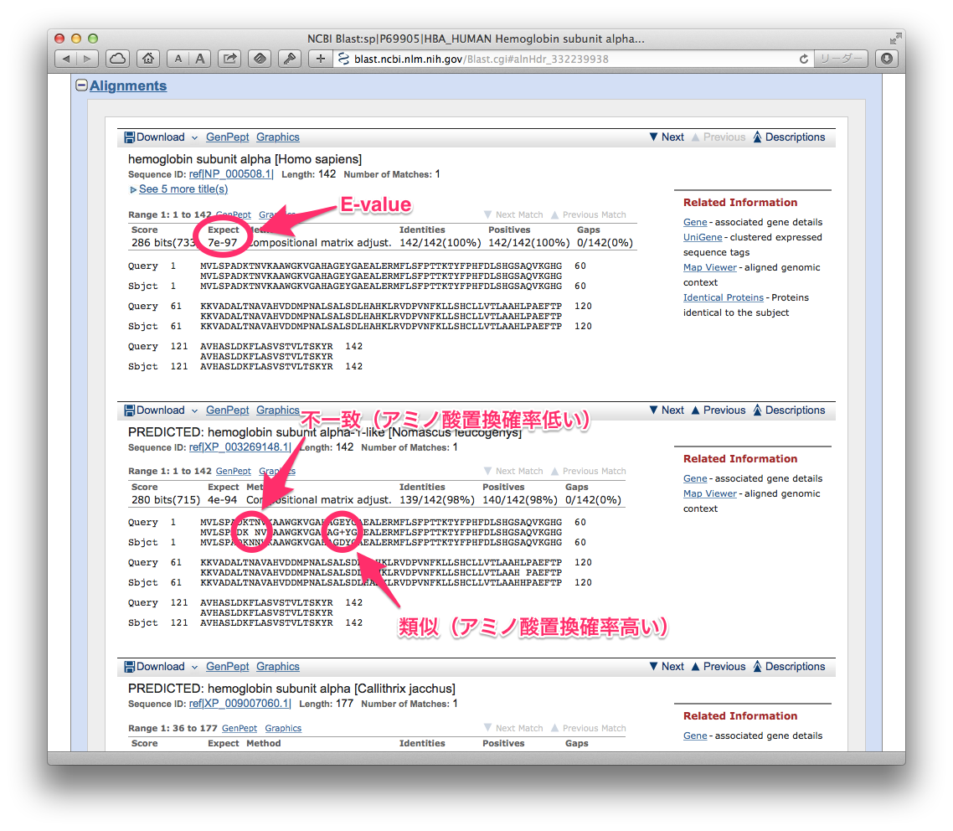Open the Identical Proteins link
The height and width of the screenshot is (831, 953).
pyautogui.click(x=723, y=297)
